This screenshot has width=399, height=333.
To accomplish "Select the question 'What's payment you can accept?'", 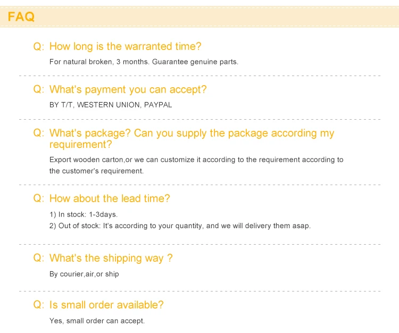I will [128, 89].
